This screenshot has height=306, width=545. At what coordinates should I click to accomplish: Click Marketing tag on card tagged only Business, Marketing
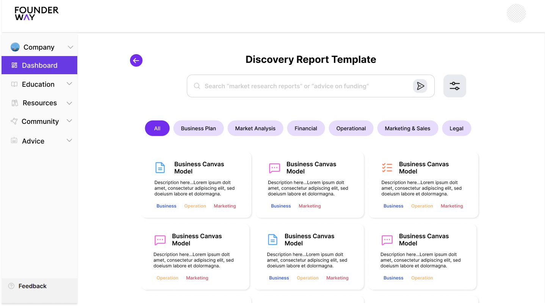pyautogui.click(x=310, y=206)
